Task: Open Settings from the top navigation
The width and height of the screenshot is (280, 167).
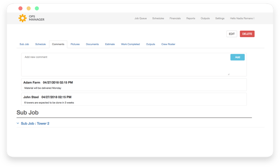Action: [219, 19]
